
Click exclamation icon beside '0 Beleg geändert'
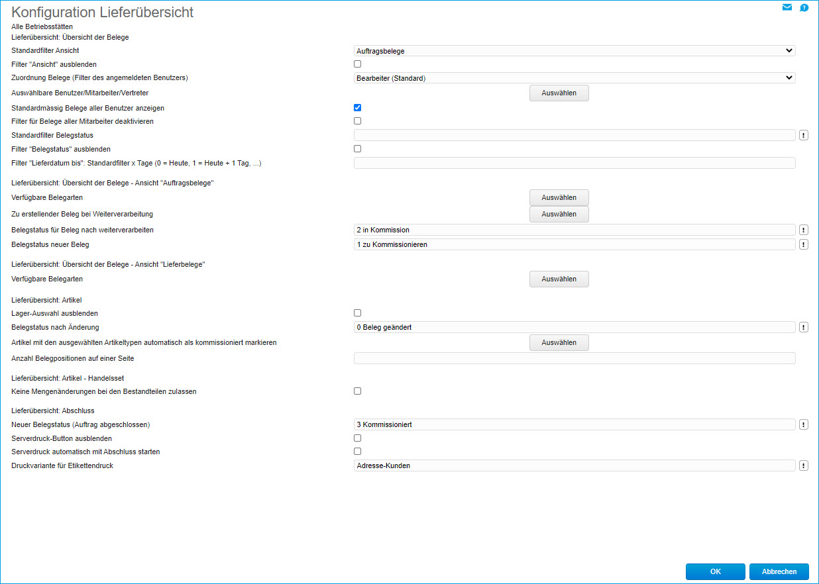click(x=803, y=327)
